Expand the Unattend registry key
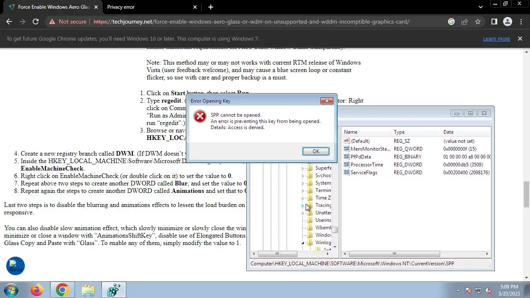The height and width of the screenshot is (298, 530). 303,213
